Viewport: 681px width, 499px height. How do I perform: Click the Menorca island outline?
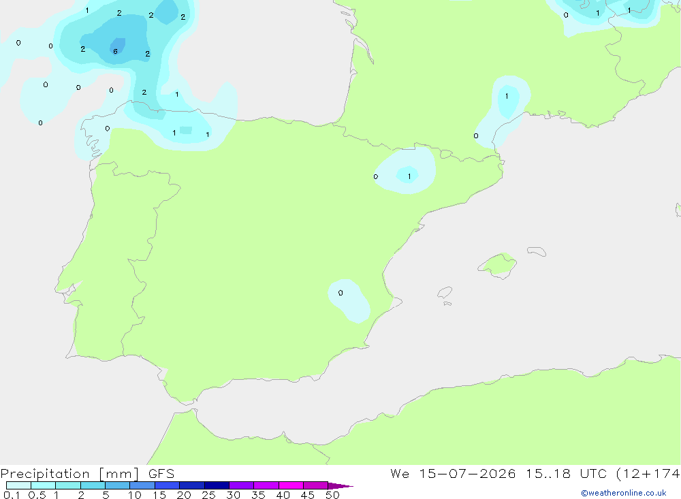[x=537, y=251]
